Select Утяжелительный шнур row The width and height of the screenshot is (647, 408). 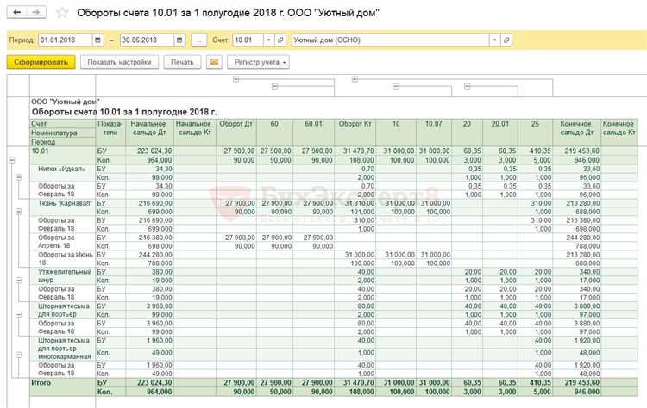[65, 275]
